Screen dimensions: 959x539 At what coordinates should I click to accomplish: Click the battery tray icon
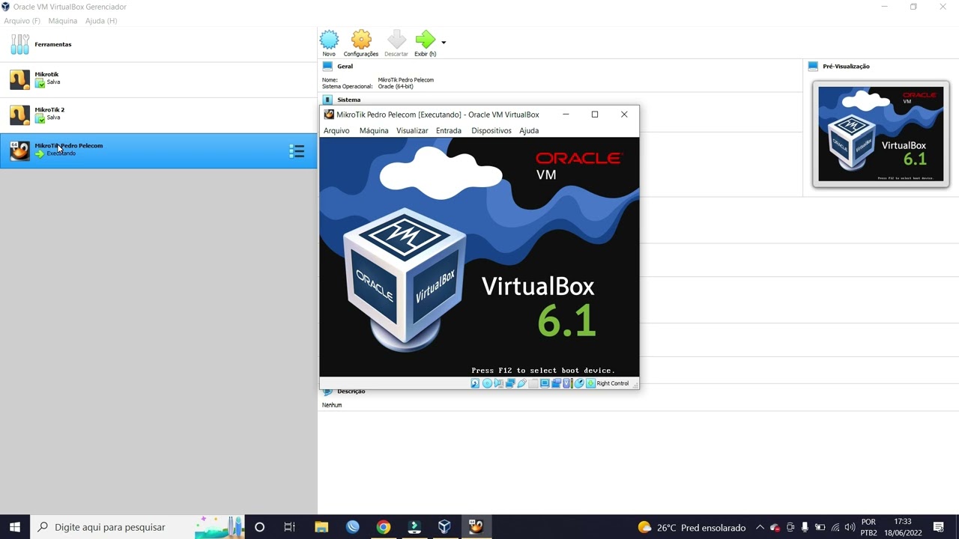point(820,527)
